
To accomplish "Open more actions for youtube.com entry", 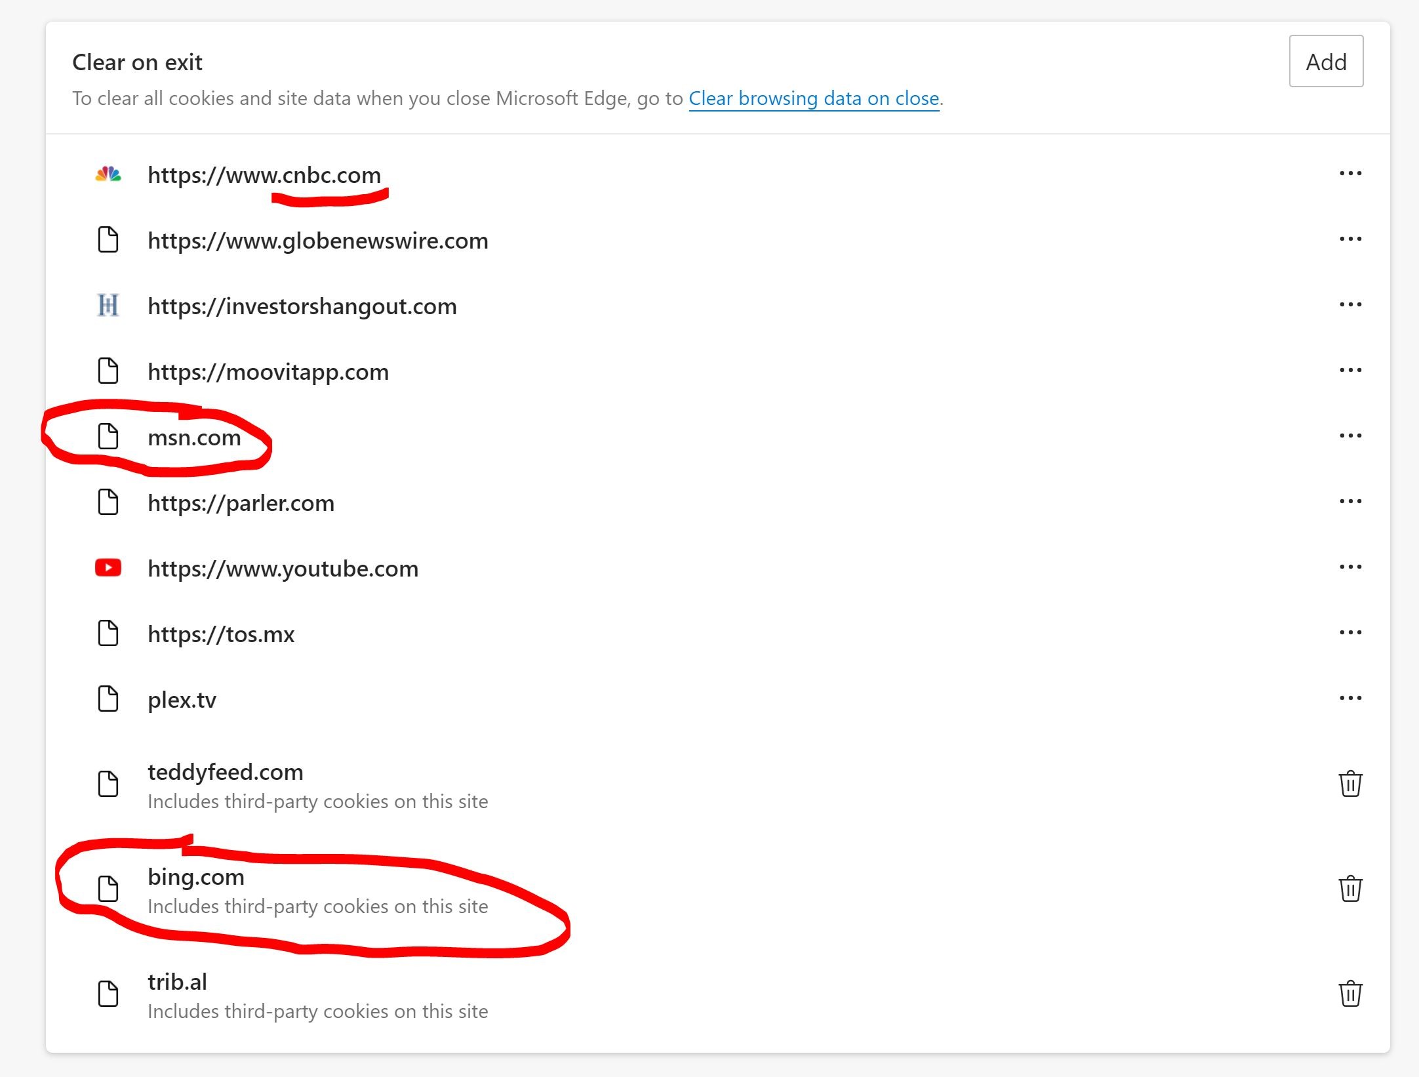I will pyautogui.click(x=1350, y=567).
